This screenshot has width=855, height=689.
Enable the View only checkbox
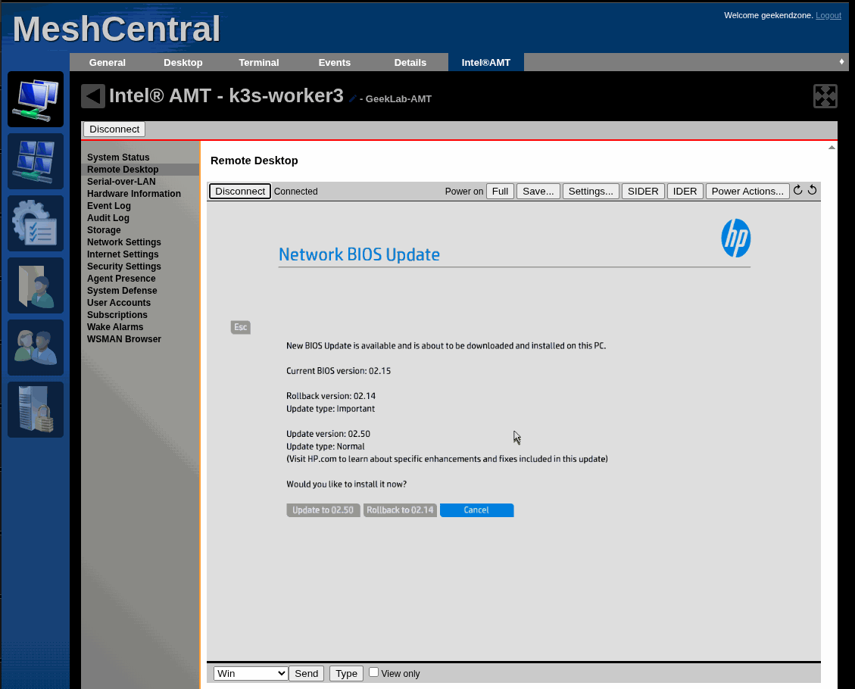(x=373, y=672)
